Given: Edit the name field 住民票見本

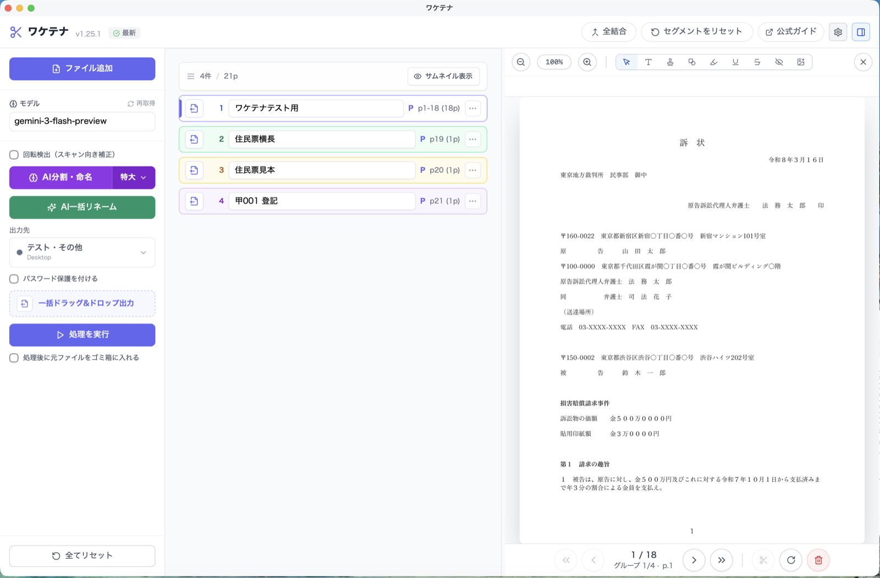Looking at the screenshot, I should 322,170.
